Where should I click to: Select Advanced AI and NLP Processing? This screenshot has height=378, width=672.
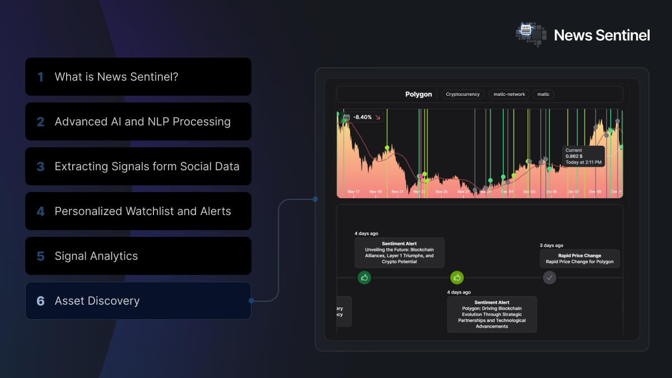[x=138, y=122]
